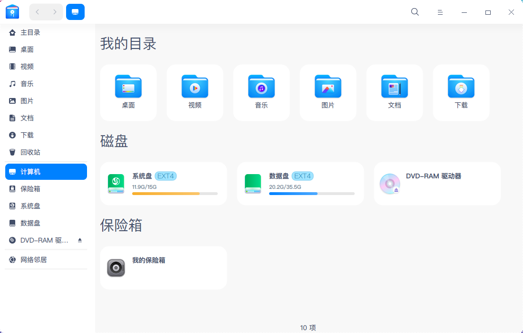Viewport: 523px width, 333px height.
Task: Click the 10 项 status text
Action: click(308, 328)
